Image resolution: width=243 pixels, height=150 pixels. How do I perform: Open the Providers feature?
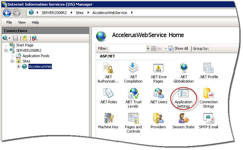(x=158, y=121)
